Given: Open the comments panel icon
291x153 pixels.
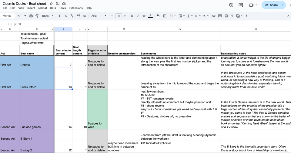Looking at the screenshot, I should (241, 5).
